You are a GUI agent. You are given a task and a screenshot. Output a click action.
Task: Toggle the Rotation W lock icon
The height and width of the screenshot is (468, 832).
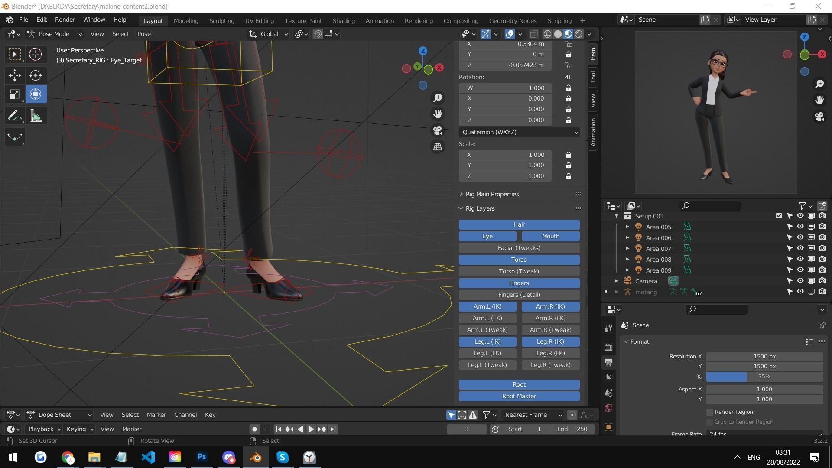pyautogui.click(x=568, y=88)
